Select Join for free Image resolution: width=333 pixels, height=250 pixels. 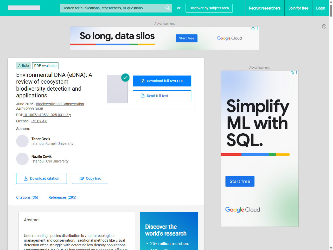[x=298, y=8]
